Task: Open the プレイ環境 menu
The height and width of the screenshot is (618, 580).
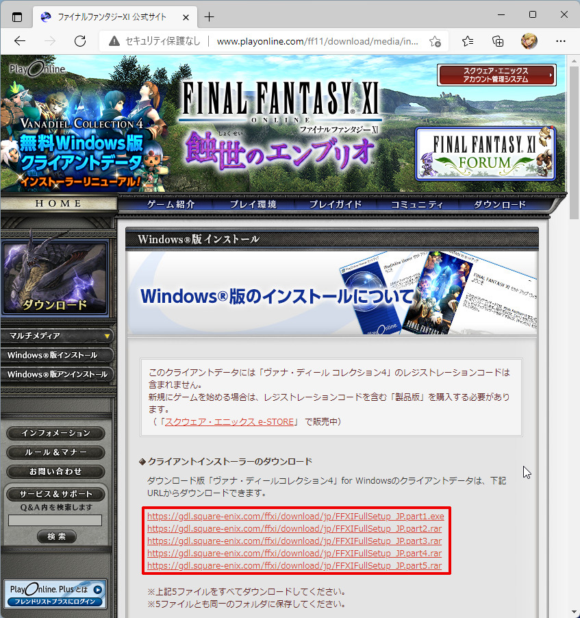Action: click(x=253, y=205)
